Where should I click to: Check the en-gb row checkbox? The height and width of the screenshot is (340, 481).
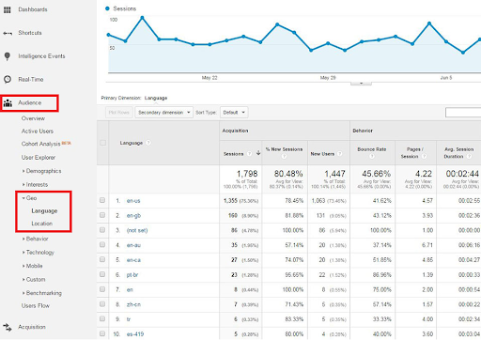coord(102,215)
